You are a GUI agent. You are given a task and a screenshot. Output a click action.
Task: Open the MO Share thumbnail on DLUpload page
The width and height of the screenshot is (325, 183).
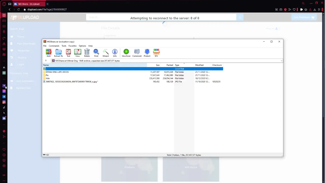click(191, 169)
